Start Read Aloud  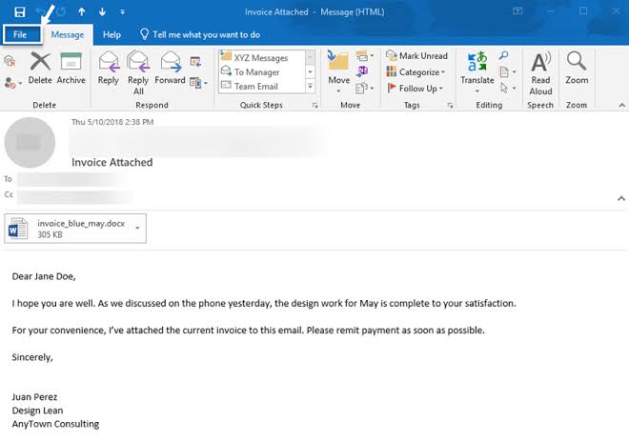pos(540,73)
